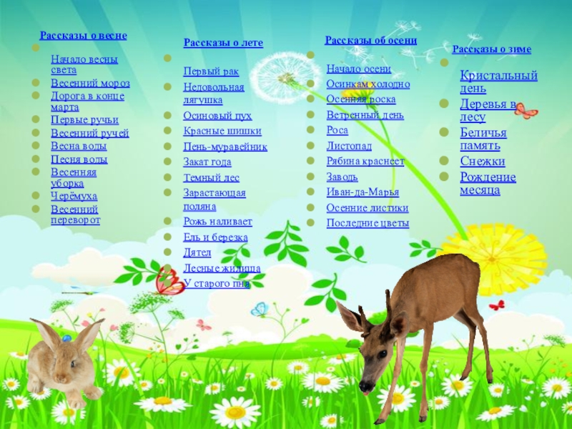Click the 'Роса' story link
Viewport: 572px width, 429px height.
(337, 130)
